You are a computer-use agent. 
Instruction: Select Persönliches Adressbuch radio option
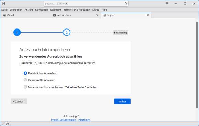[25, 73]
